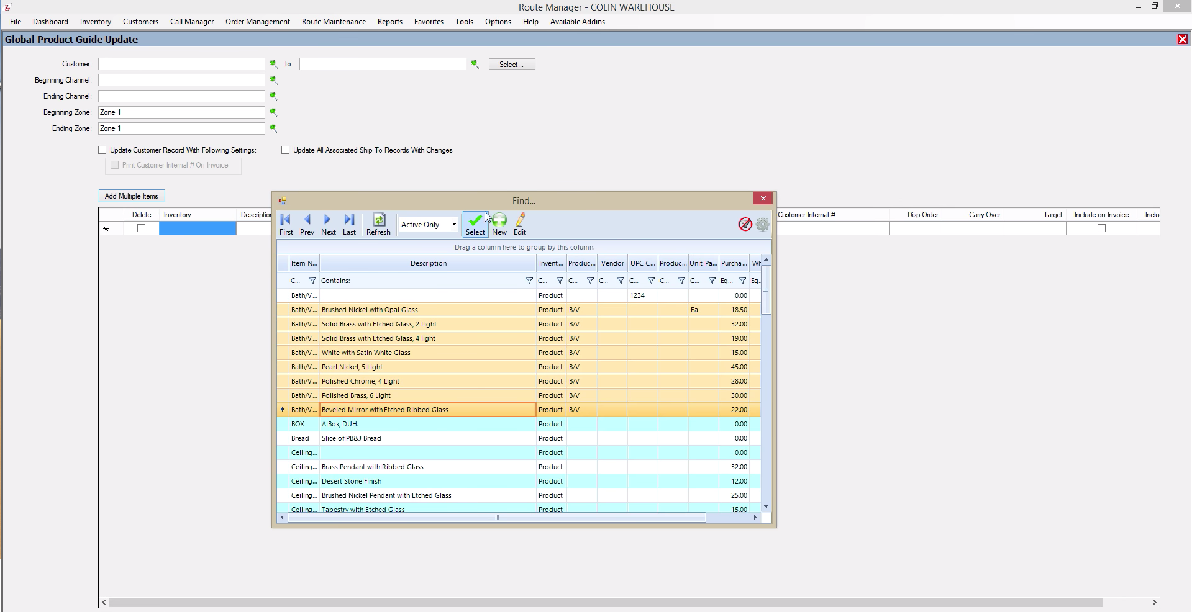Select 'White with Satin White Glass' row
This screenshot has width=1192, height=612.
tap(519, 353)
